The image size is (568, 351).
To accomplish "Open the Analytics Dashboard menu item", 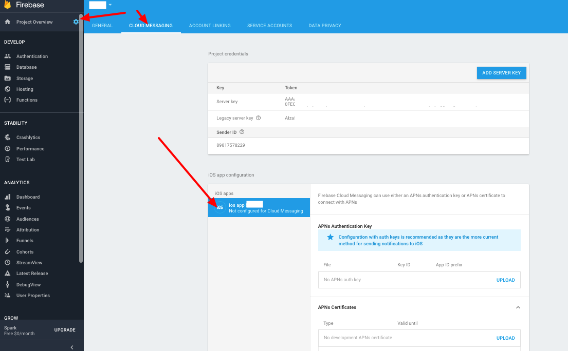I will [28, 197].
